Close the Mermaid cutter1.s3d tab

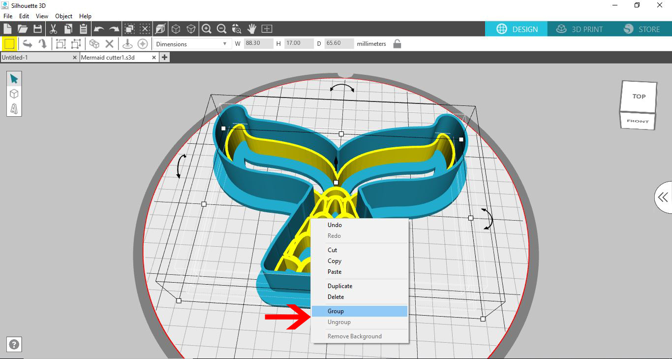point(154,58)
